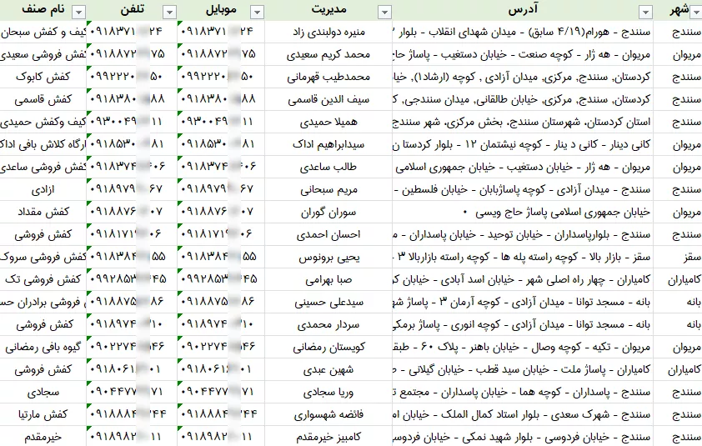Screen dimensions: 702x446
Task: Open the مدیریت column filter dropdown
Action: click(384, 13)
